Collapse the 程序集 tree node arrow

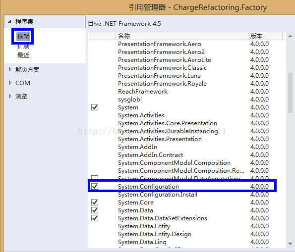tap(9, 21)
